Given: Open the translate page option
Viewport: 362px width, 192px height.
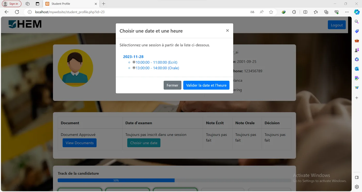Looking at the screenshot, I should tap(252, 12).
